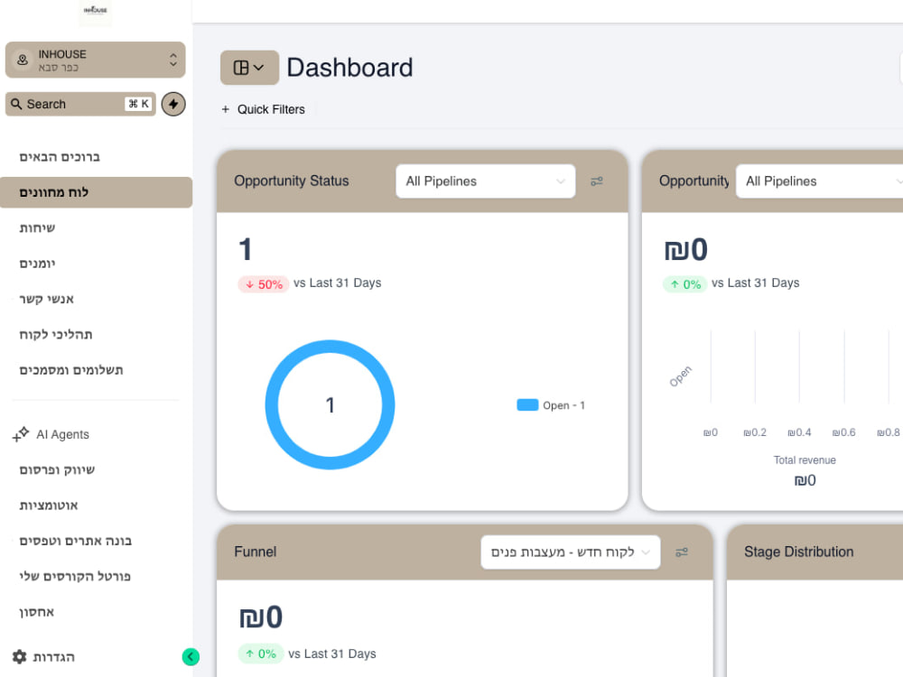Open All Pipelines dropdown in second Opportunity card

pyautogui.click(x=820, y=181)
